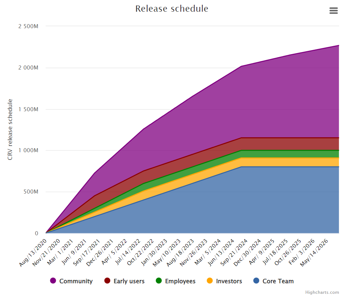Click the 2 500M y-axis label

point(28,26)
